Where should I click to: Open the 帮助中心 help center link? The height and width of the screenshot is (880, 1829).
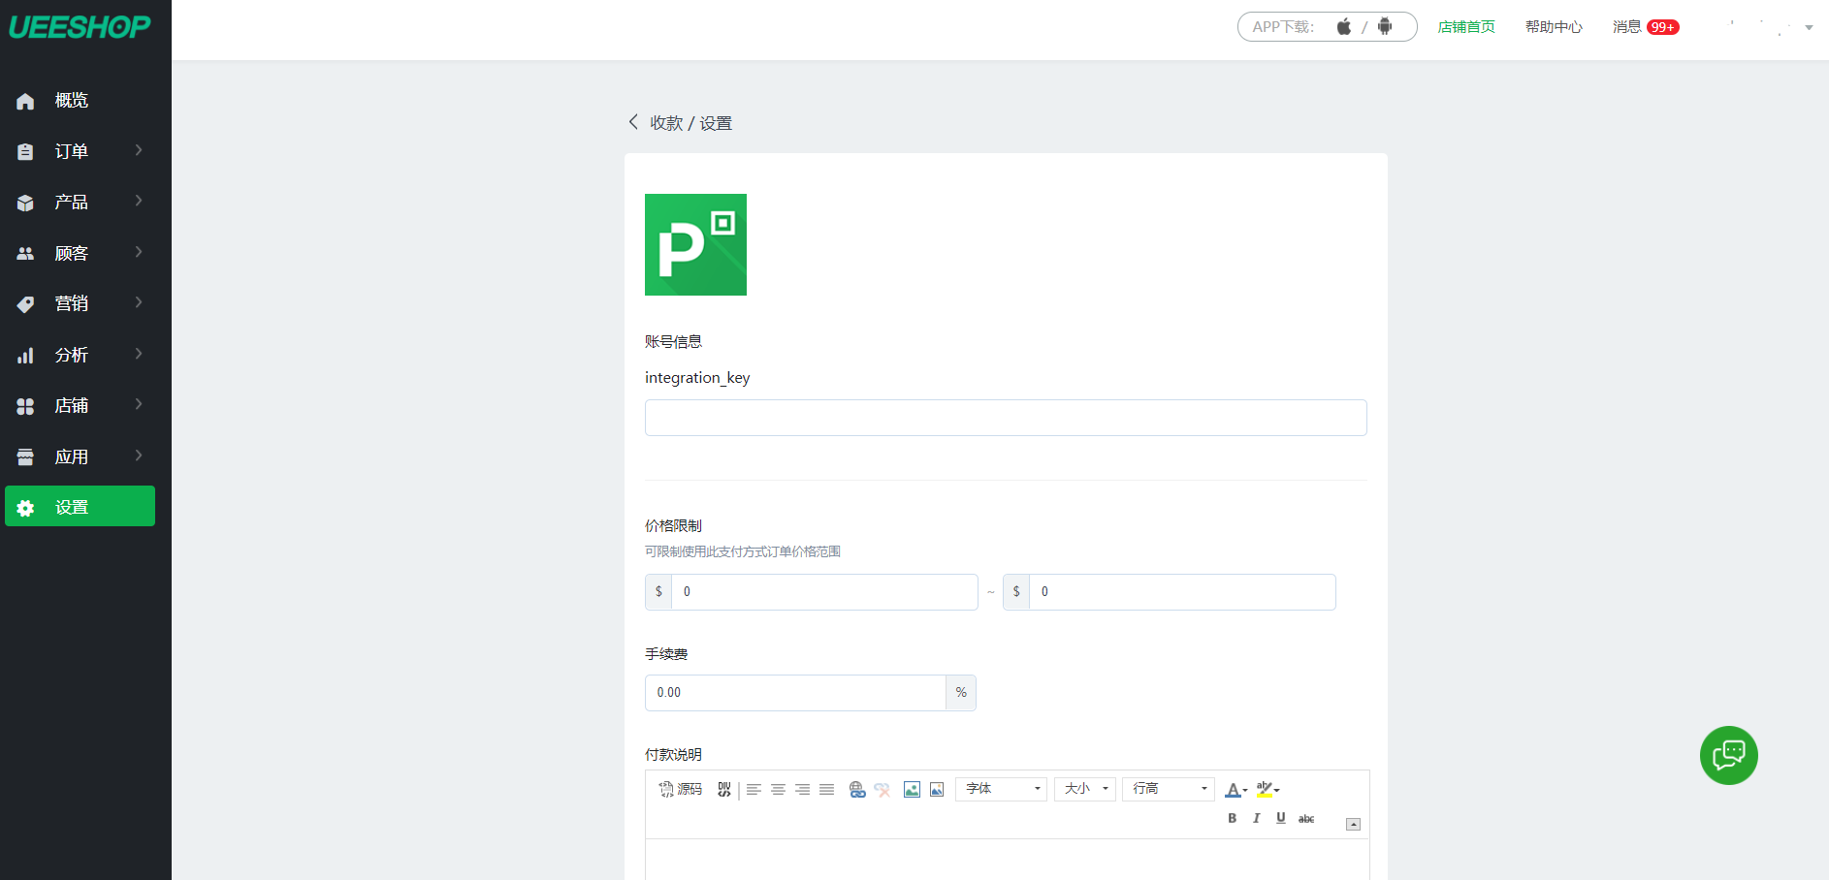[1554, 27]
